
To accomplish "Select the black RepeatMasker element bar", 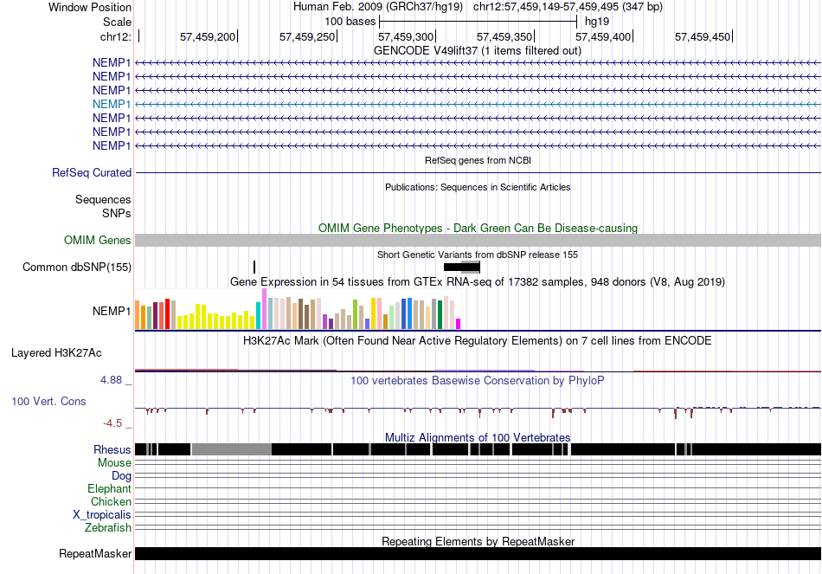I will click(x=478, y=553).
